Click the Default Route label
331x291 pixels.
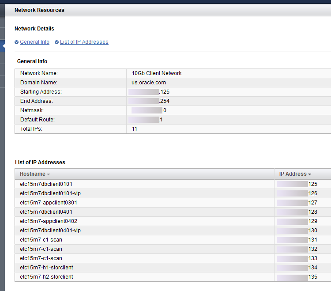point(38,120)
